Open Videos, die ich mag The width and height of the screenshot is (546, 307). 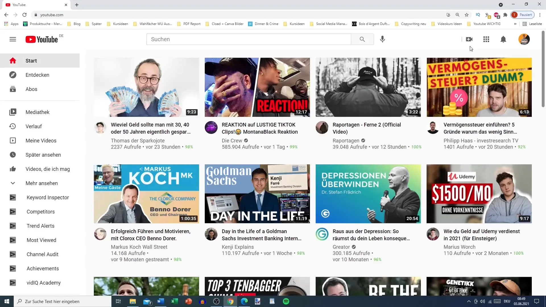coord(40,169)
